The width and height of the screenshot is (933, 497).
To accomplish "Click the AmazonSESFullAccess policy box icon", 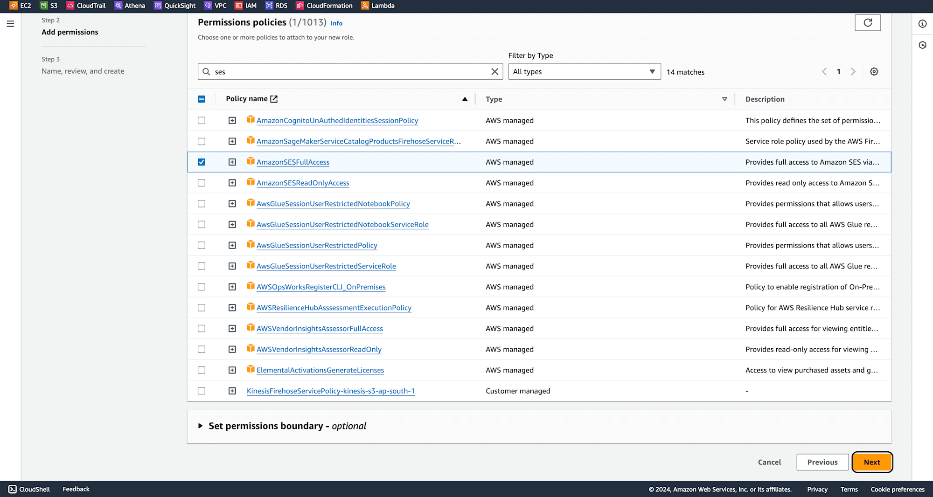I will coord(251,161).
